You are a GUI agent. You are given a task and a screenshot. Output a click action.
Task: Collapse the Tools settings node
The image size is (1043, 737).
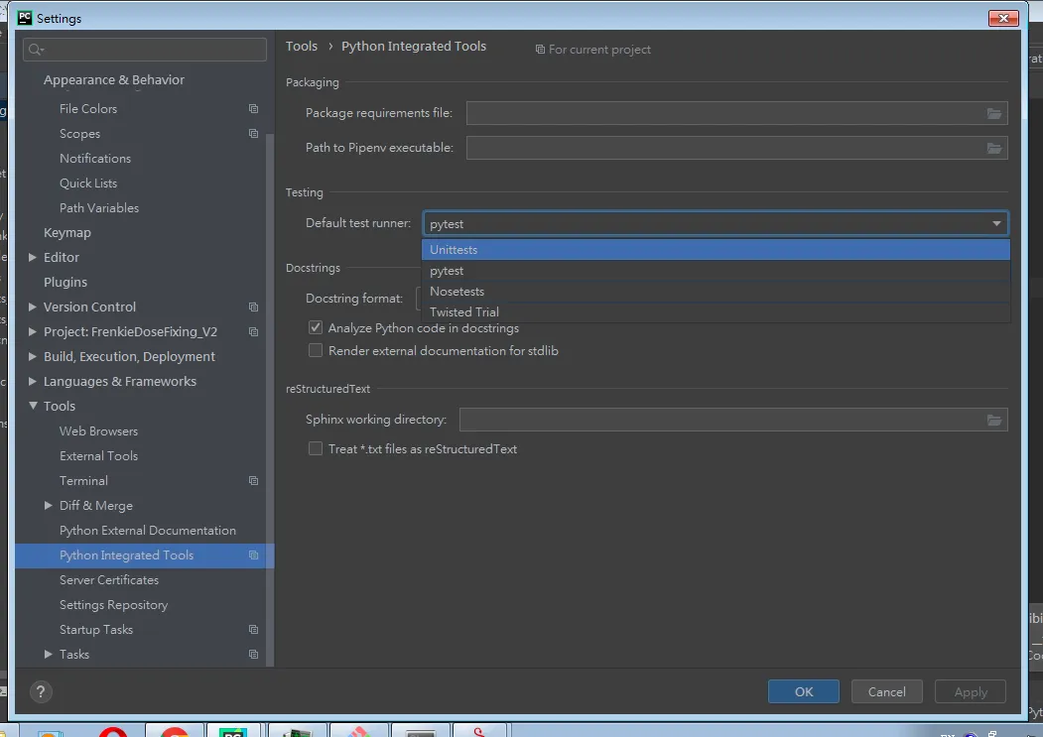tap(33, 406)
